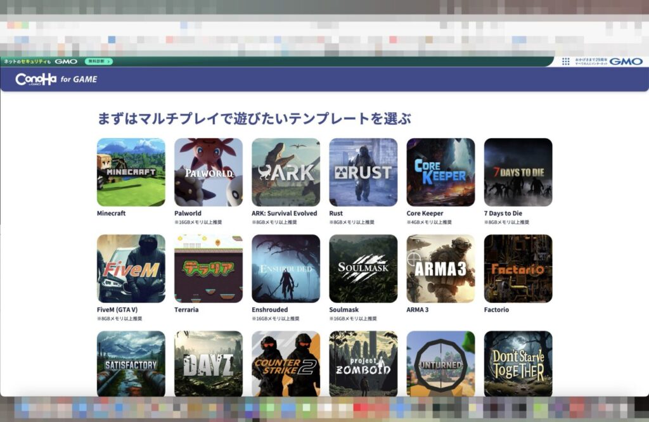The width and height of the screenshot is (649, 422).
Task: Select the Unturned template thumbnail
Action: coord(440,364)
